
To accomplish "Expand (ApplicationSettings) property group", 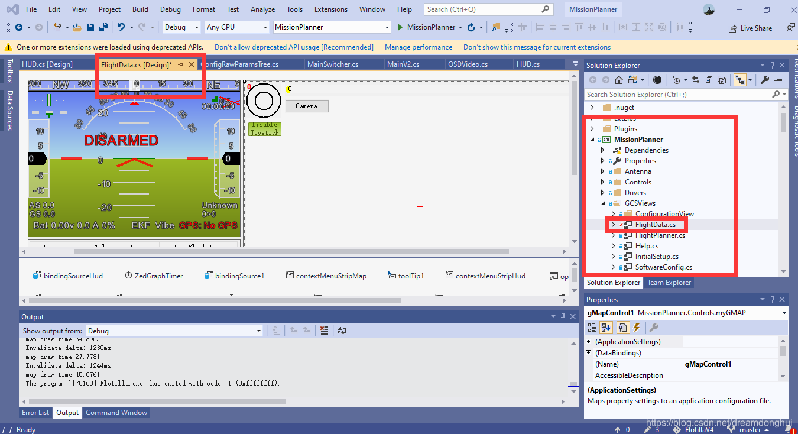I will 589,342.
